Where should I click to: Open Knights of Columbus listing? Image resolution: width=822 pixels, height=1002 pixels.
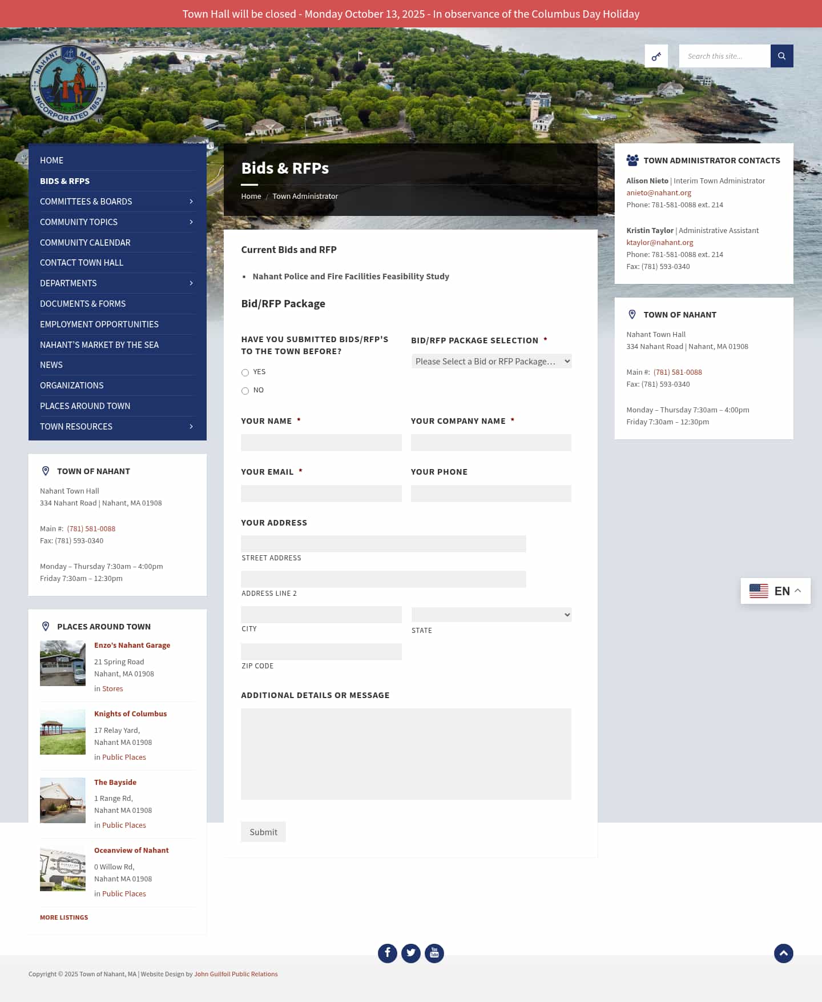click(x=130, y=714)
